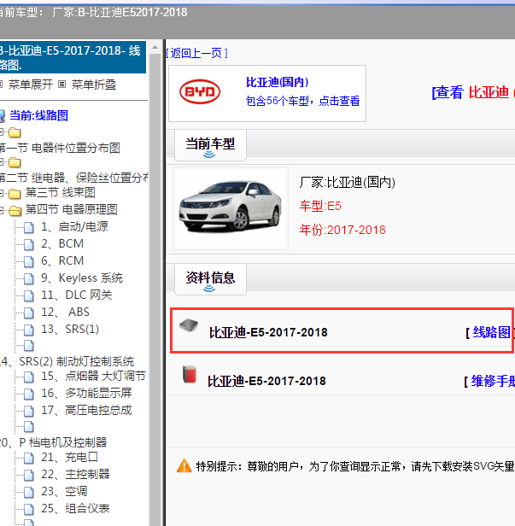This screenshot has height=526, width=515.
Task: Click page icon beside 15、点烟器 大灯调节
Action: pos(29,377)
